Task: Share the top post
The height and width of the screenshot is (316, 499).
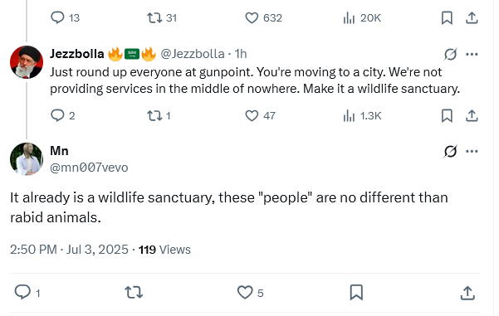Action: (x=472, y=17)
